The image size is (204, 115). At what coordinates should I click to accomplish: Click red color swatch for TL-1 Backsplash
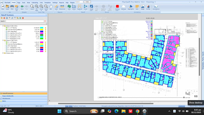pyautogui.click(x=42, y=48)
